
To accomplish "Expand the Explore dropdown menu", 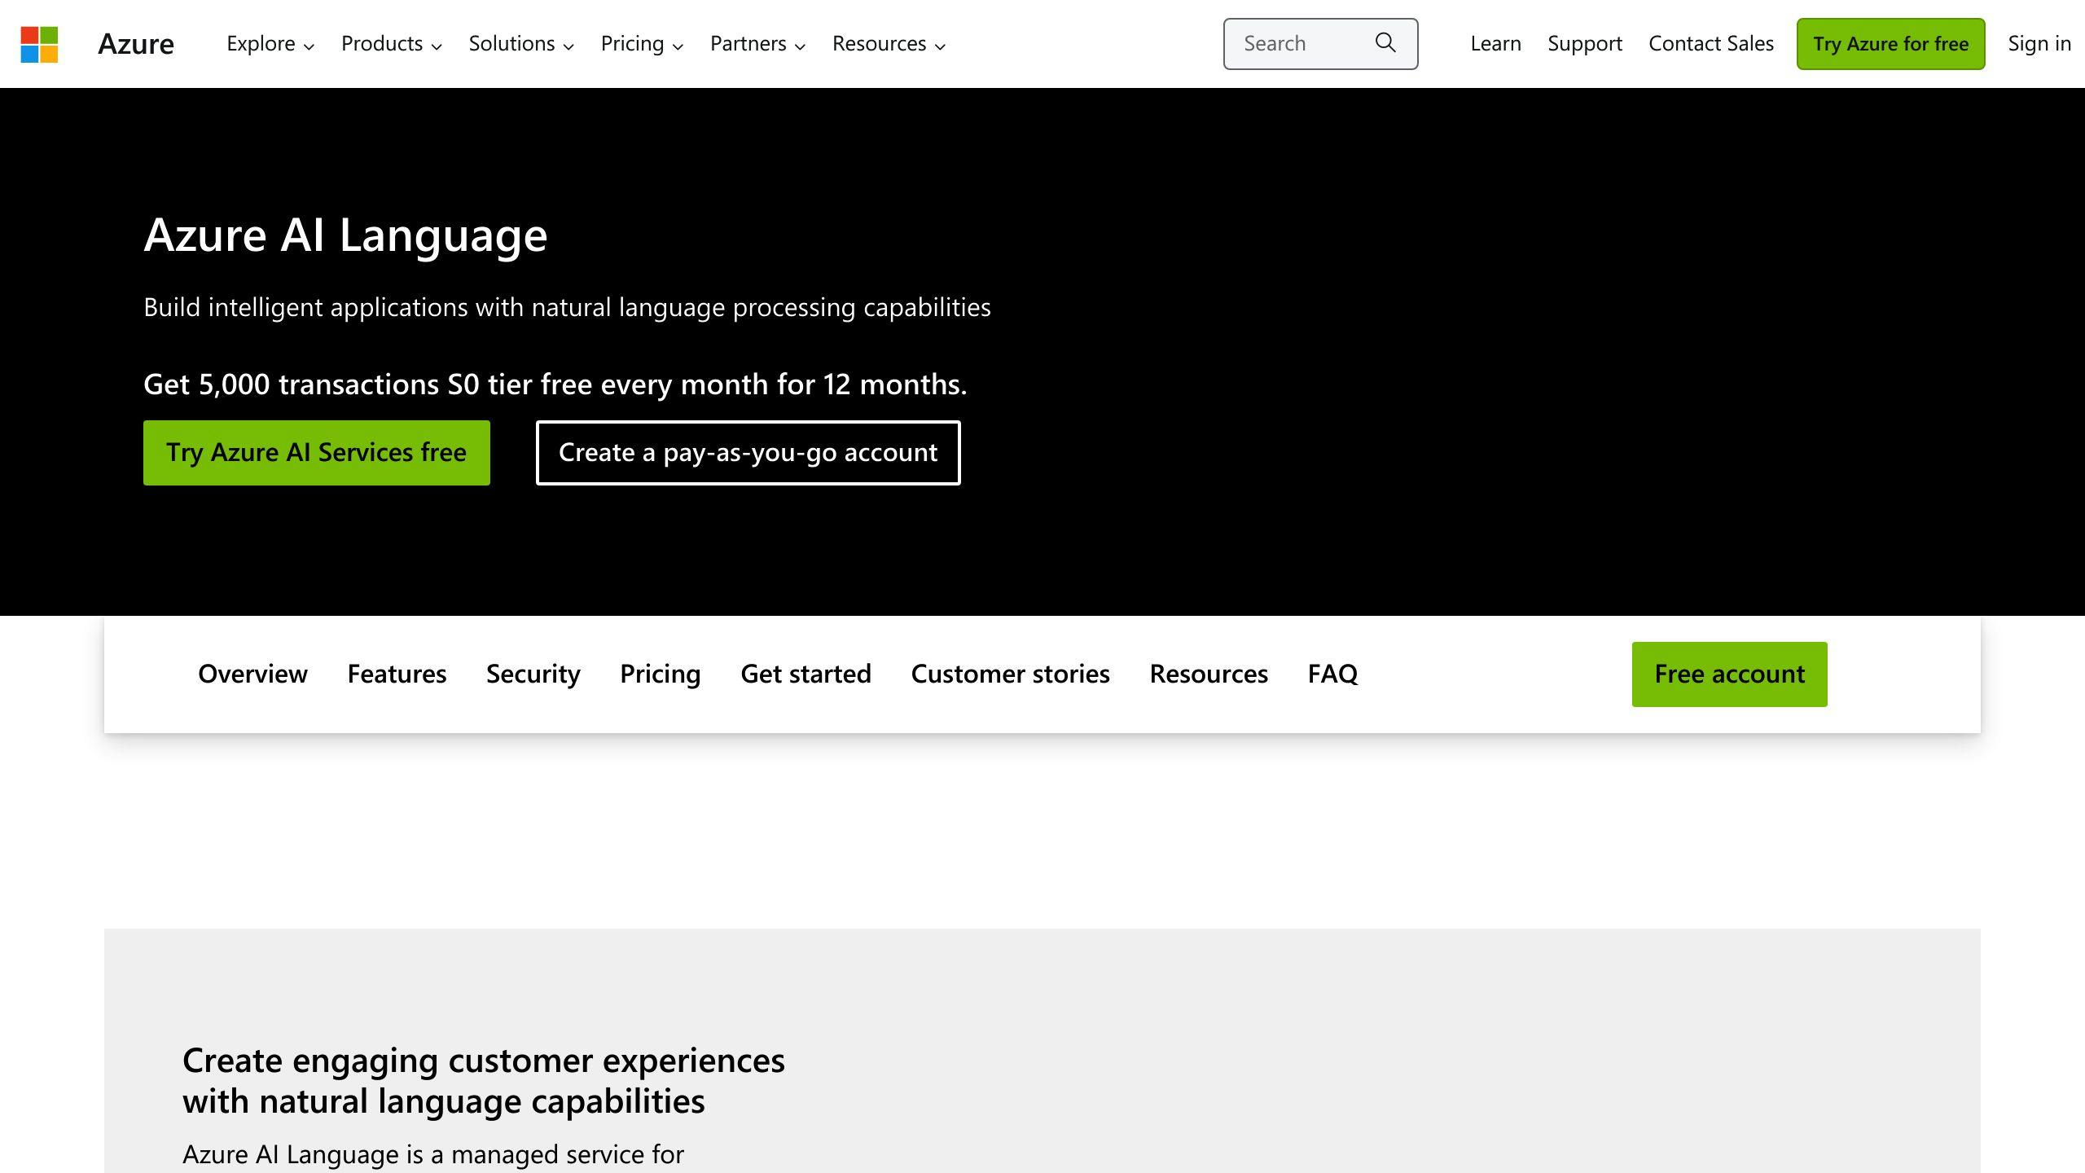I will (270, 44).
